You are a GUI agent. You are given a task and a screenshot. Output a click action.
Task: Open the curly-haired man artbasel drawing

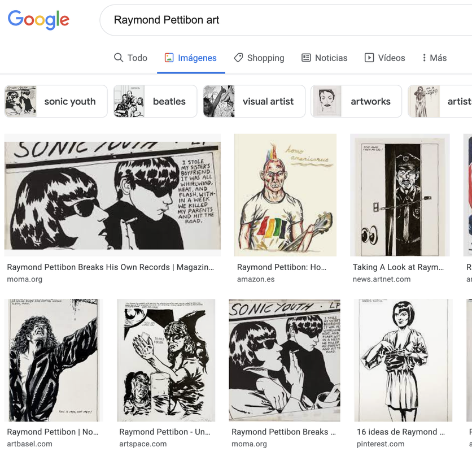tap(54, 360)
